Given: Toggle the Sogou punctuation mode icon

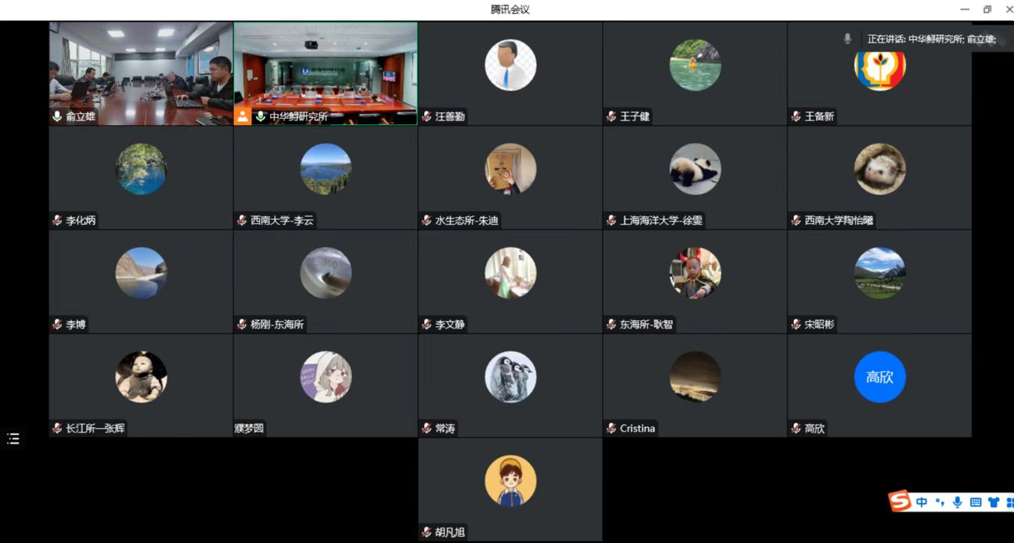Looking at the screenshot, I should (940, 503).
